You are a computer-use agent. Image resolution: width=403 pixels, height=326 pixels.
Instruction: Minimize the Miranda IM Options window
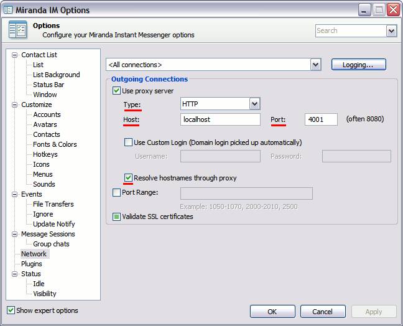pyautogui.click(x=364, y=10)
